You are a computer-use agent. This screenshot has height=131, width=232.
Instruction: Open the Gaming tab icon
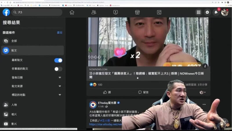[159, 12]
